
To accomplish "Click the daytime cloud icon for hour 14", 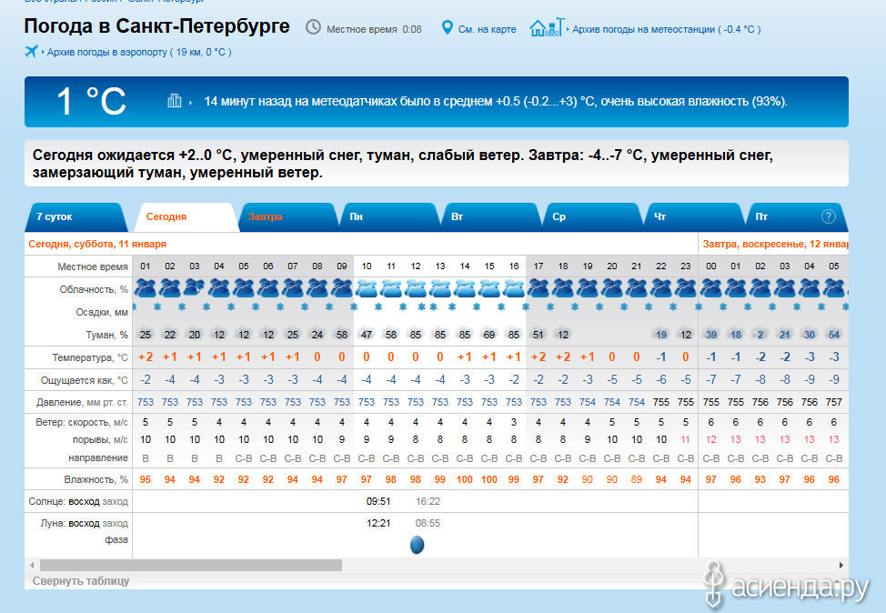I will [465, 288].
